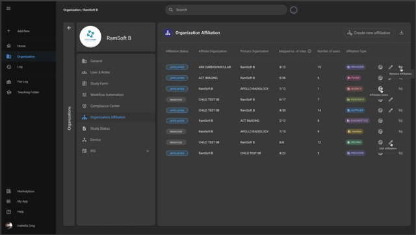416x235 pixels.
Task: Open the Isabella Ding user profile
Action: click(26, 226)
